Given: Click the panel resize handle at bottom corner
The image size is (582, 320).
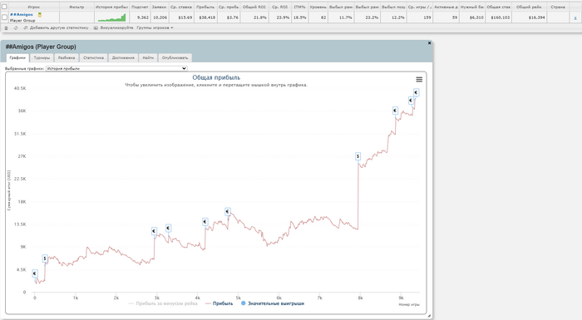Looking at the screenshot, I should tap(429, 316).
